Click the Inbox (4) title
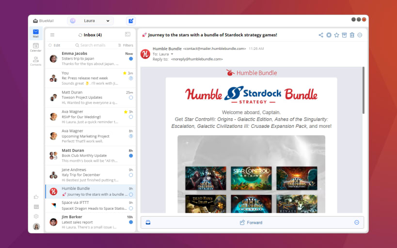This screenshot has width=397, height=248. click(x=93, y=35)
